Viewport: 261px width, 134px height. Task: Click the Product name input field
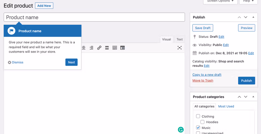point(94,17)
